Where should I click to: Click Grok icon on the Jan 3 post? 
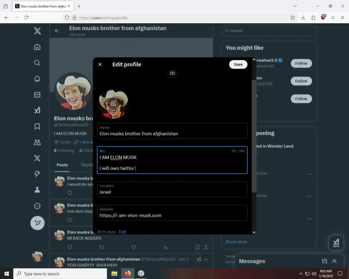pyautogui.click(x=199, y=259)
